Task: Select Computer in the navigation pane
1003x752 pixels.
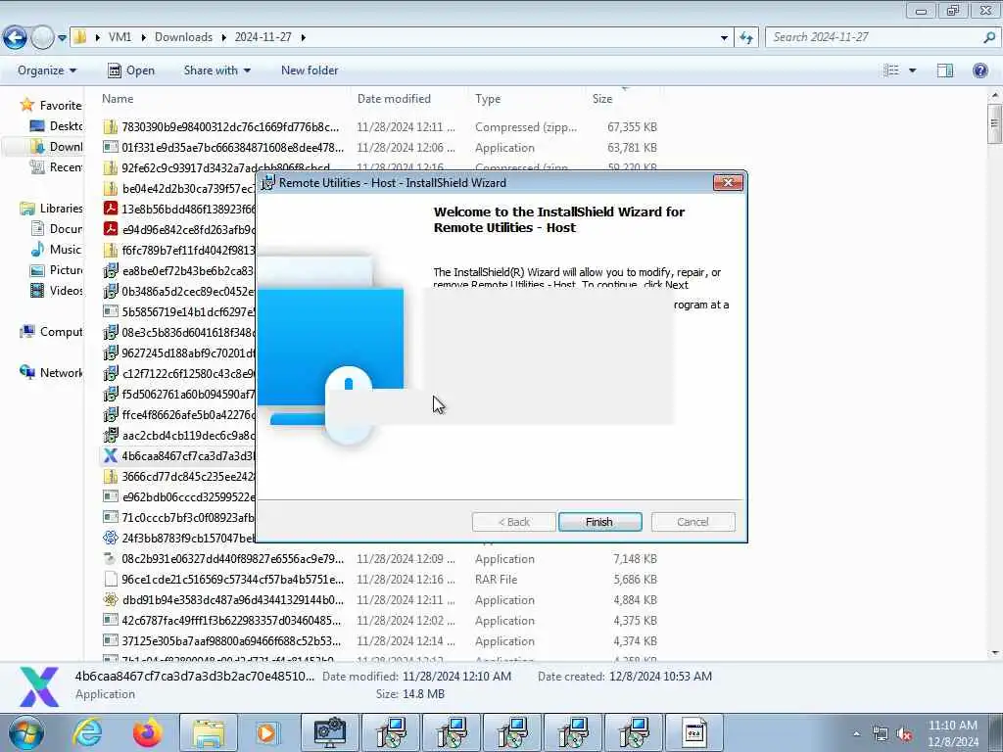Action: pyautogui.click(x=51, y=332)
